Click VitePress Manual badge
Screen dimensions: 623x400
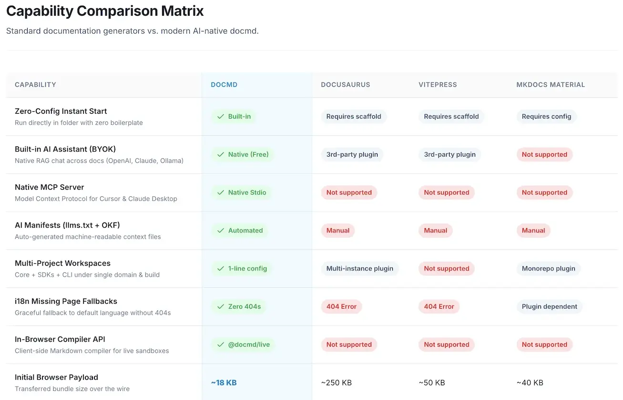coord(436,230)
